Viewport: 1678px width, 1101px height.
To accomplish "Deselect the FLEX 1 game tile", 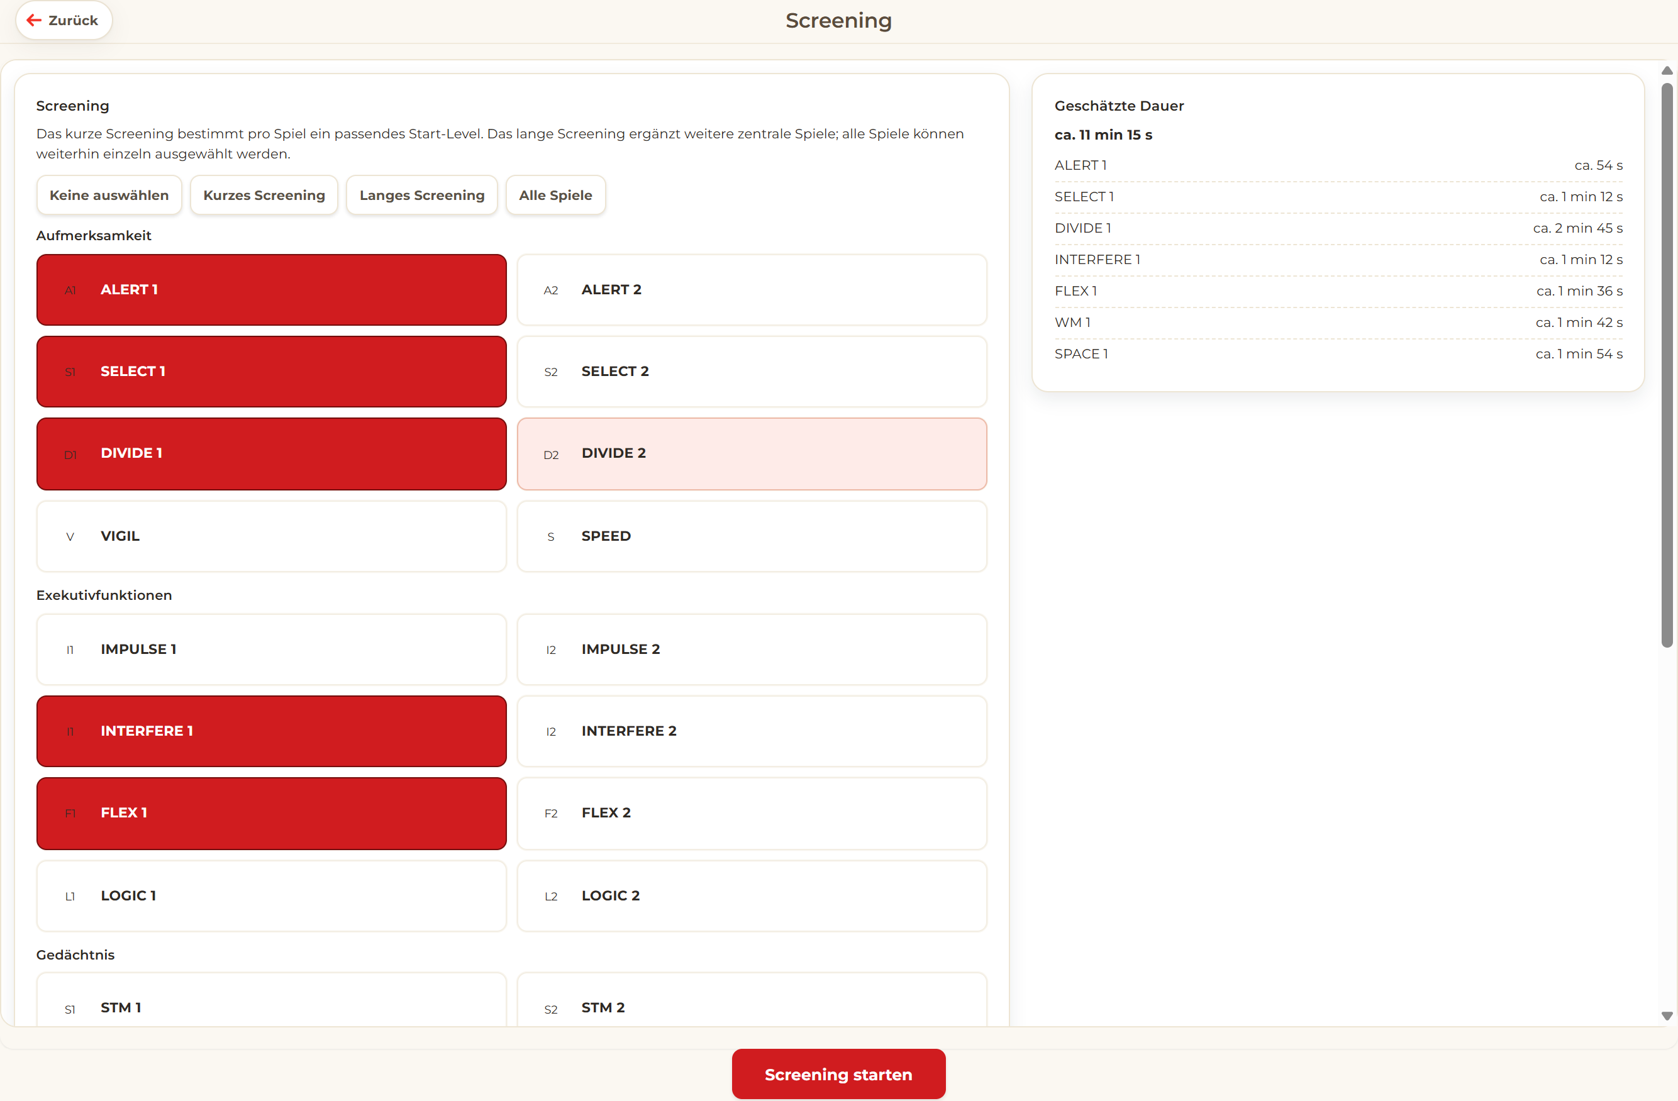I will pos(272,814).
